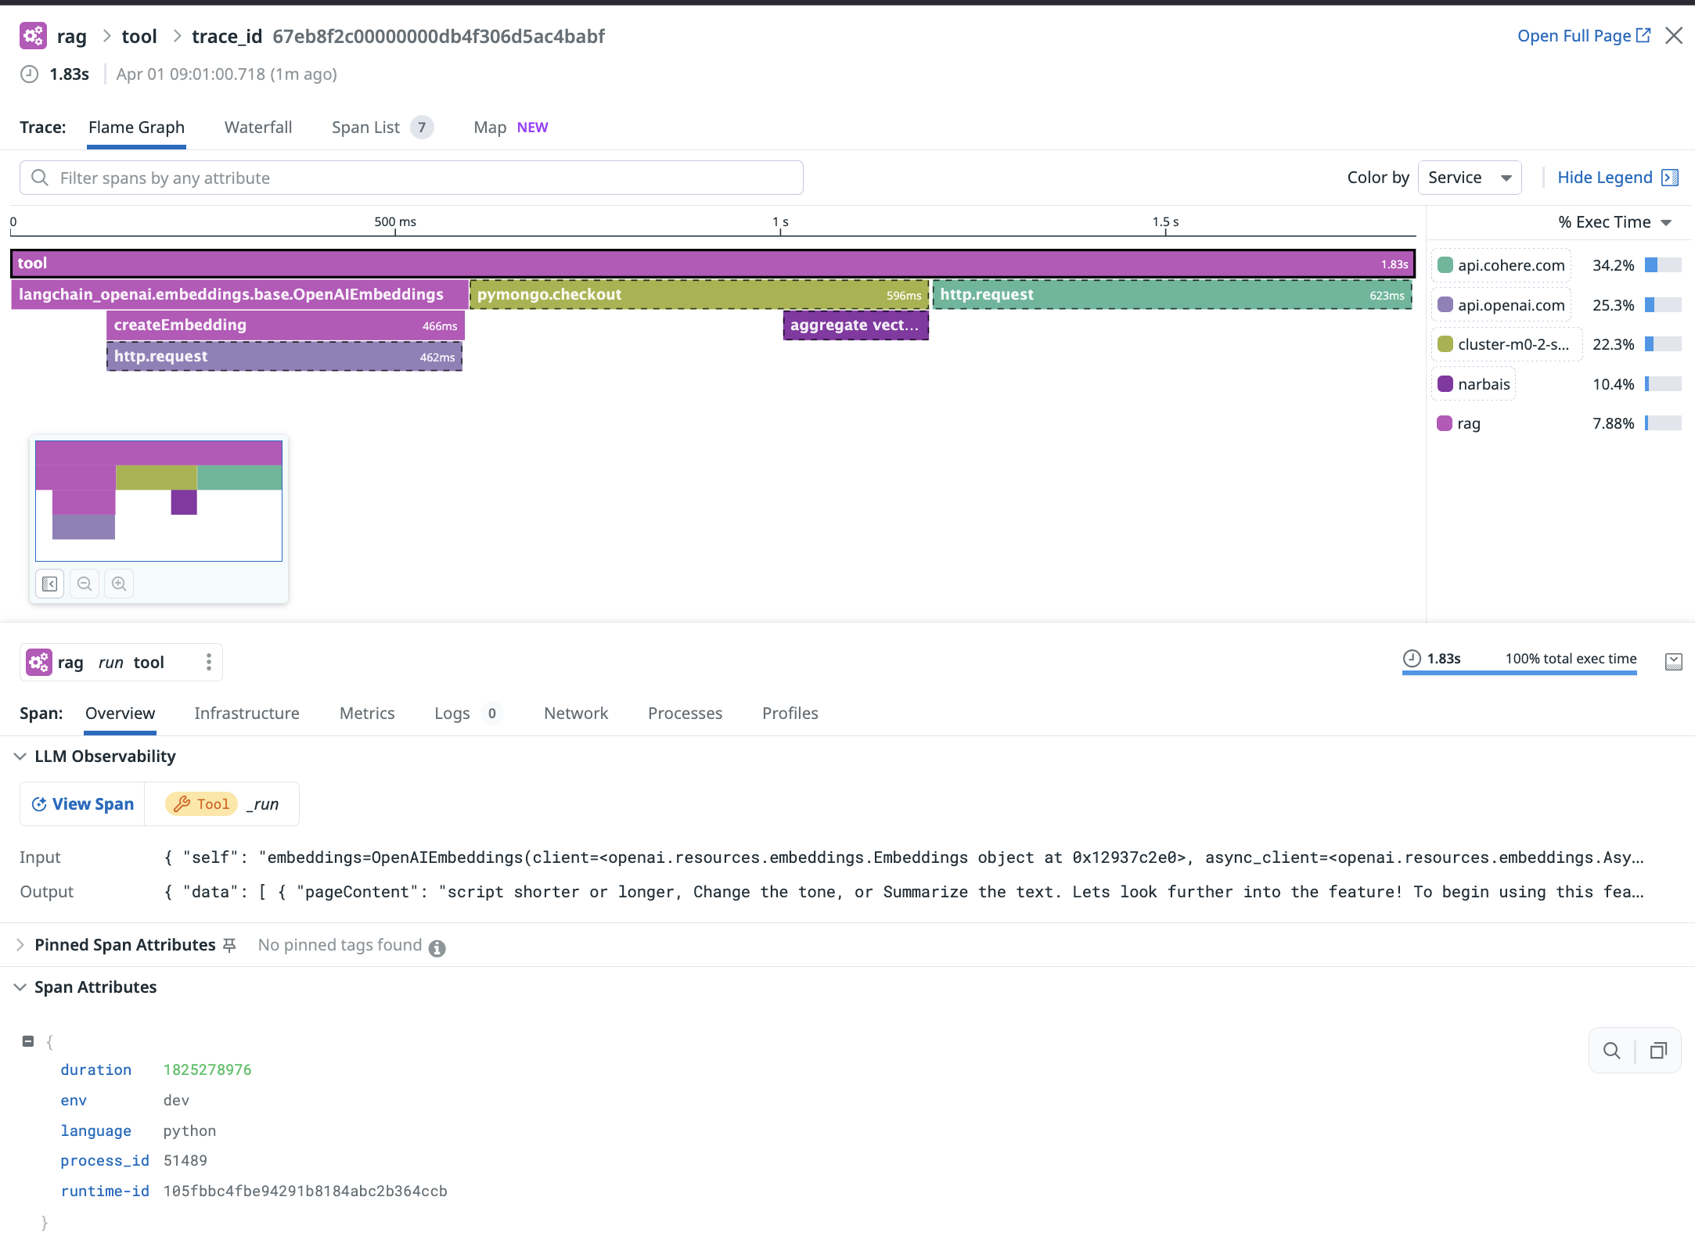The height and width of the screenshot is (1258, 1695).
Task: Collapse the minimap panel icon
Action: tap(50, 584)
